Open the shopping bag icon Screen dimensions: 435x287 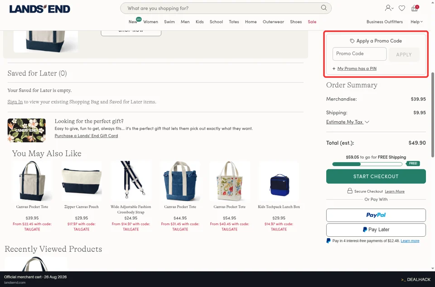(x=415, y=8)
